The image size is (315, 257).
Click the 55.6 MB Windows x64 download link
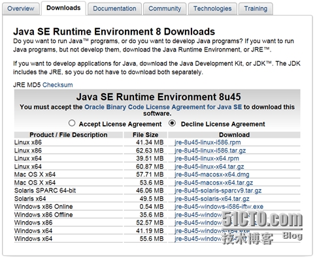198,239
